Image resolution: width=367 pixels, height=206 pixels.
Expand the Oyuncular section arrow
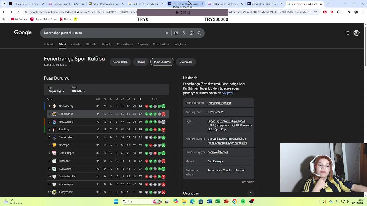point(251,193)
